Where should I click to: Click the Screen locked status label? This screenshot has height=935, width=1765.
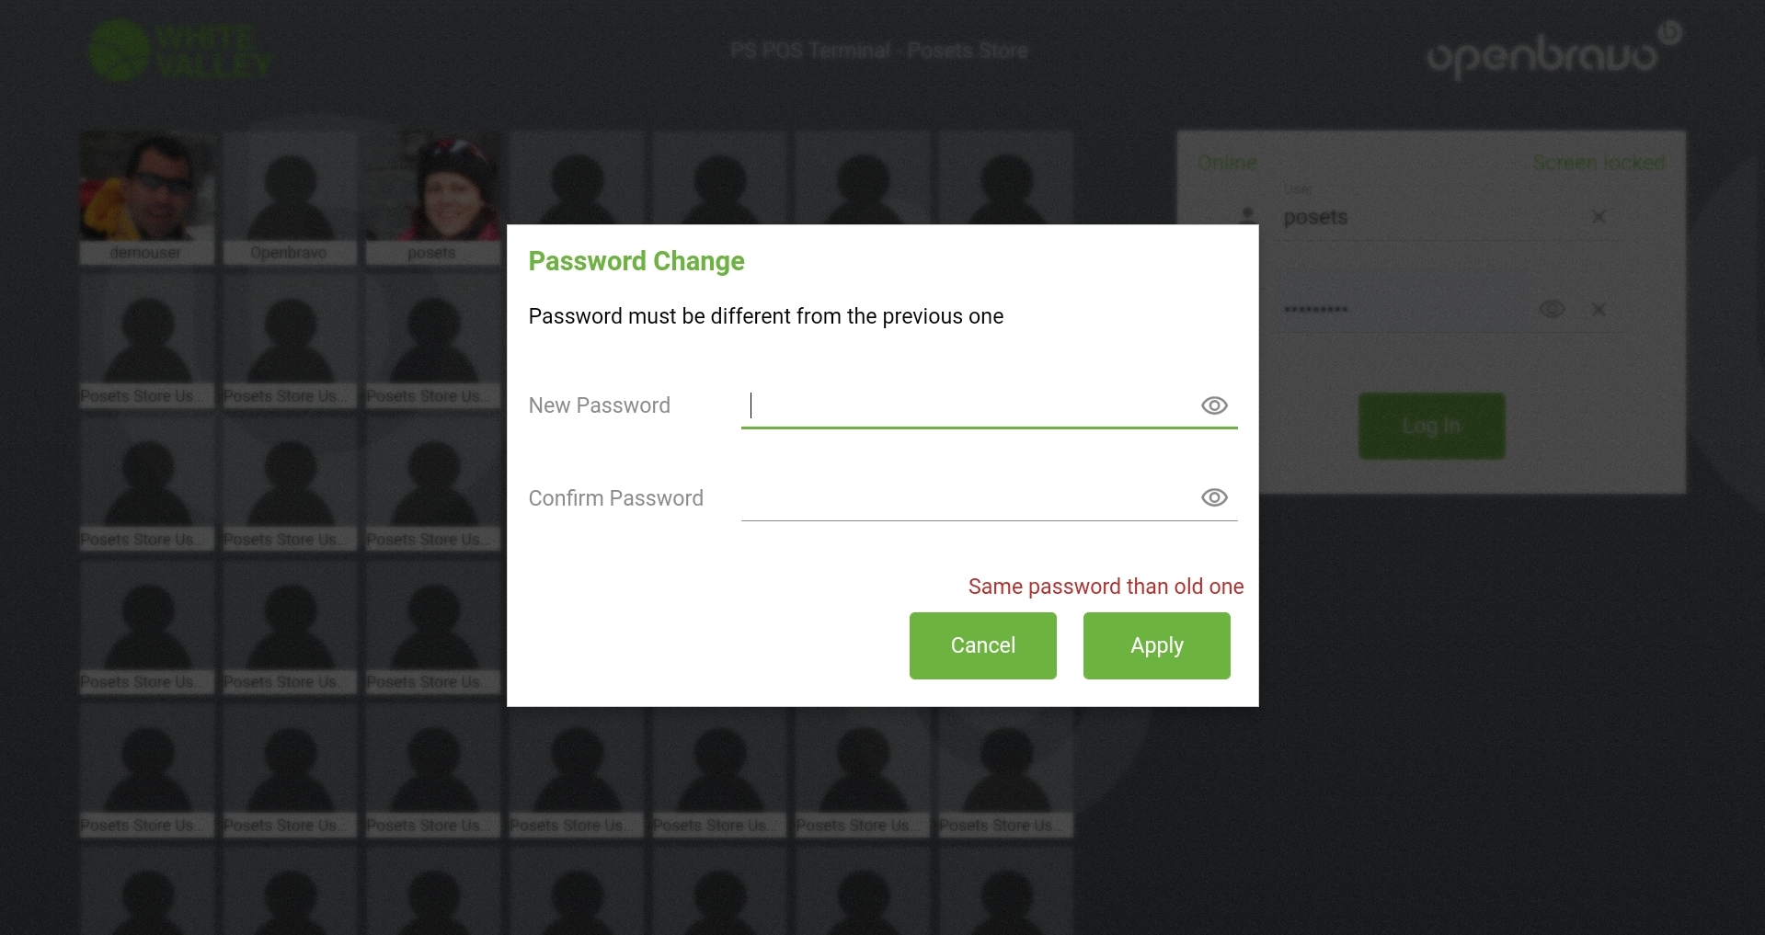point(1598,163)
